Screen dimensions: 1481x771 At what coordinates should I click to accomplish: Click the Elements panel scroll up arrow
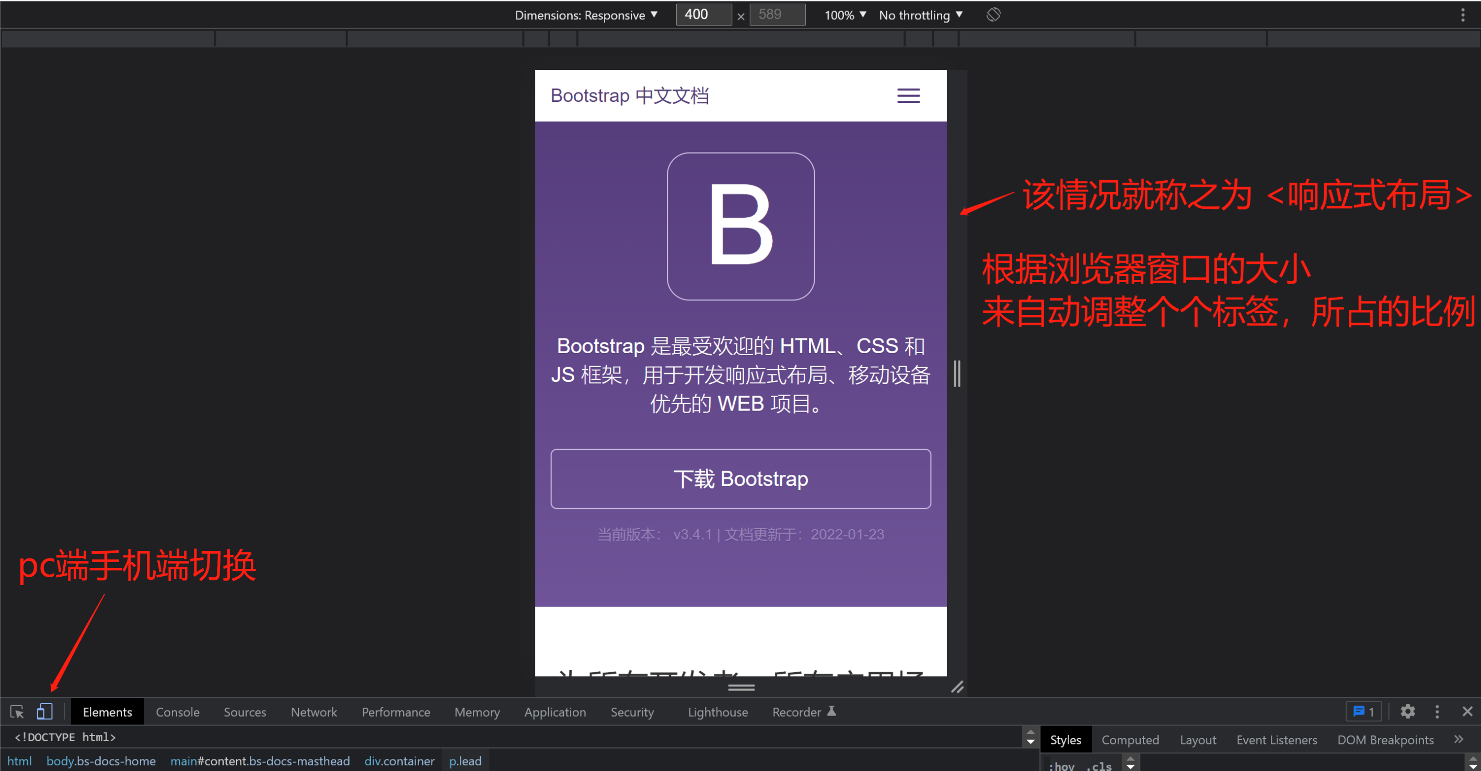[x=1030, y=732]
